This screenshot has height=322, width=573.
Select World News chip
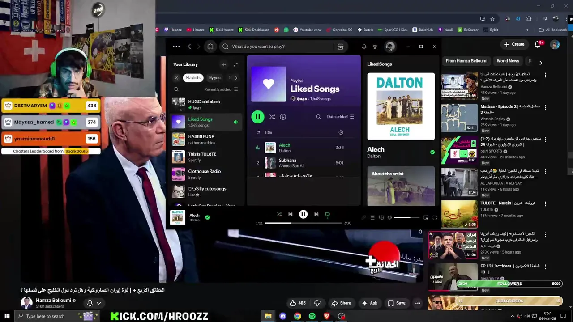click(508, 61)
